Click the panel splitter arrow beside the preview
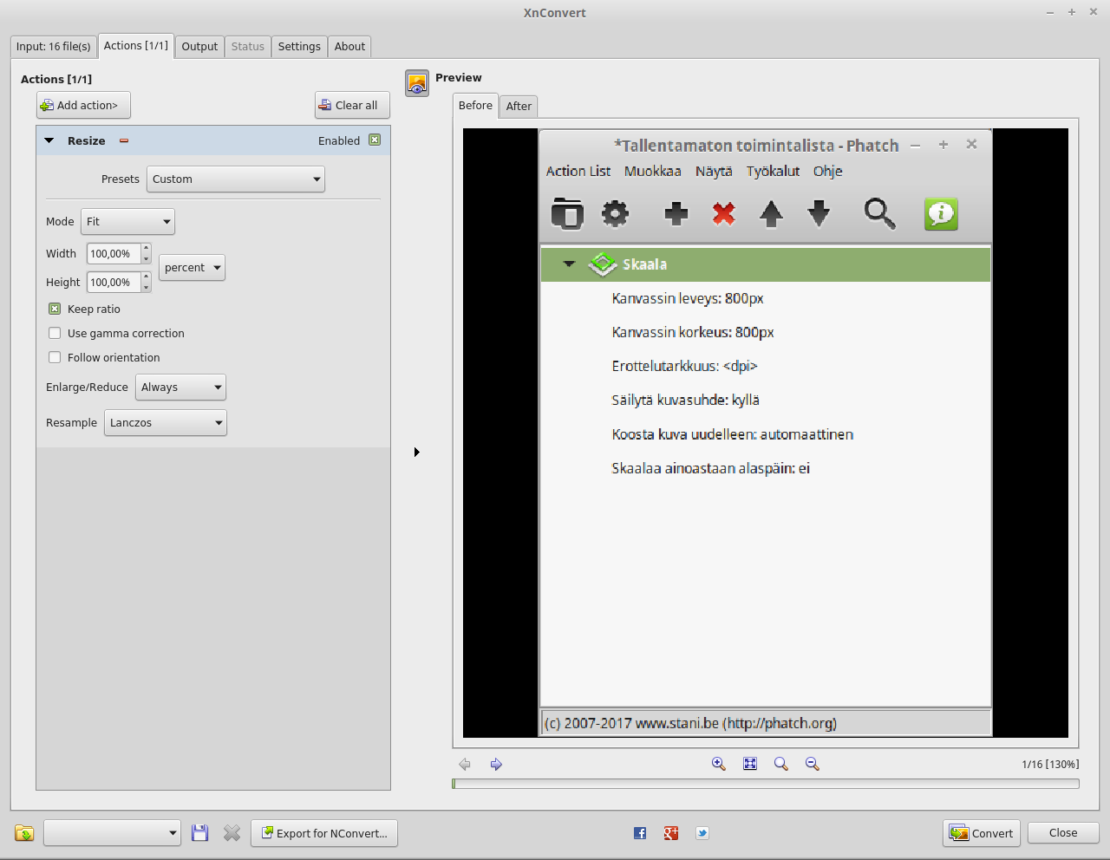This screenshot has height=860, width=1110. (x=417, y=452)
